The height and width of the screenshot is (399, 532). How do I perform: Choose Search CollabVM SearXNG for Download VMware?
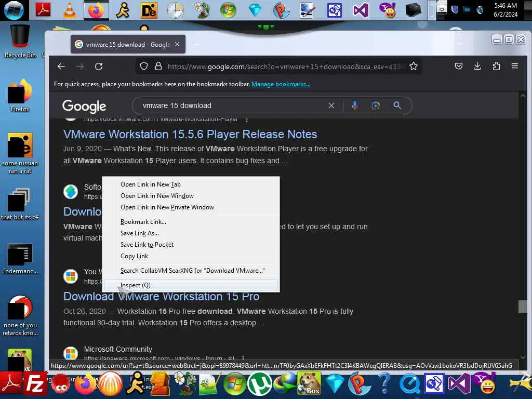[191, 271]
